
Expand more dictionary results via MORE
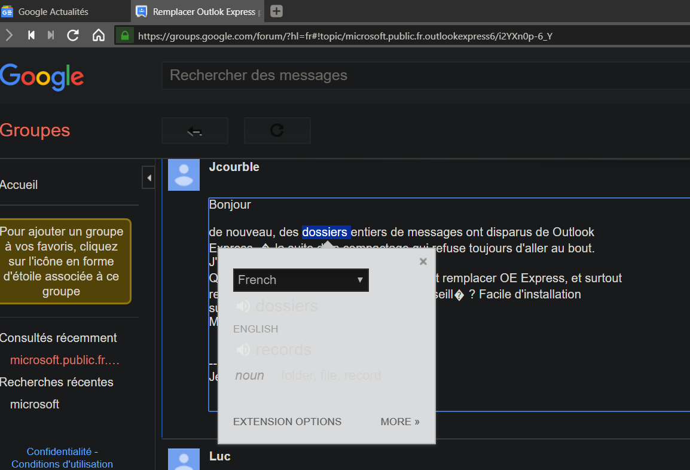[x=399, y=422]
